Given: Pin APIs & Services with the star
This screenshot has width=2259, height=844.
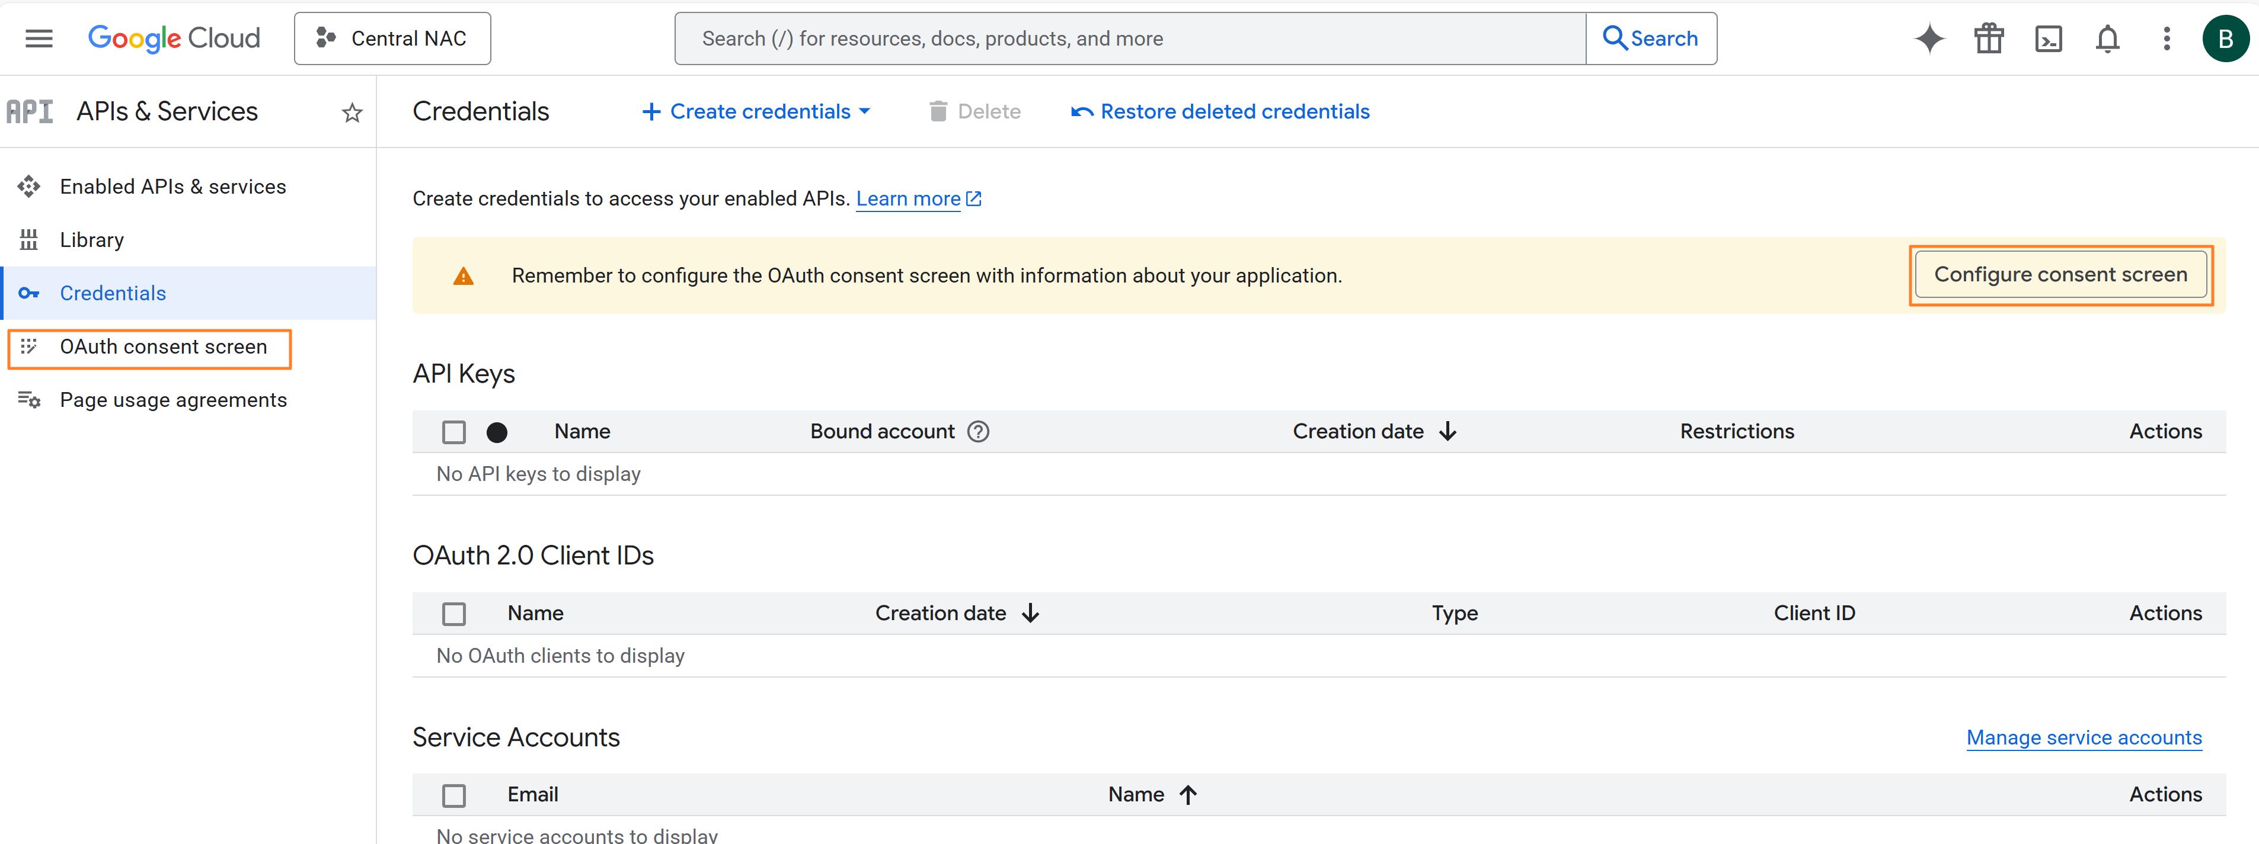Looking at the screenshot, I should click(x=352, y=112).
